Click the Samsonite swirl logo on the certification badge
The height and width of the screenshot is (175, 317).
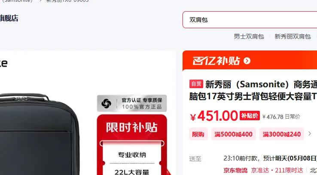point(107,104)
